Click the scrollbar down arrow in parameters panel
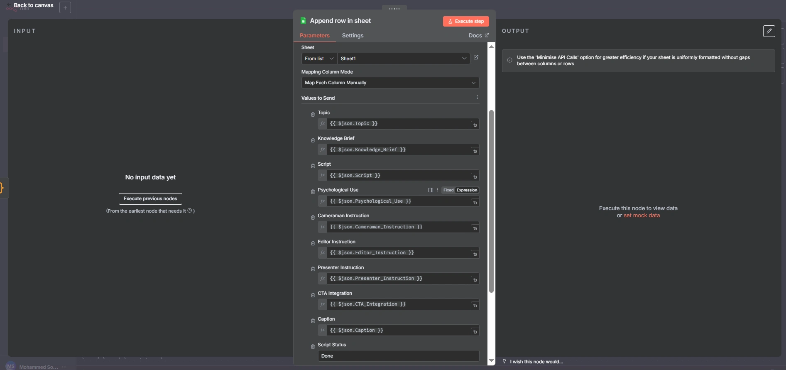 coord(491,361)
